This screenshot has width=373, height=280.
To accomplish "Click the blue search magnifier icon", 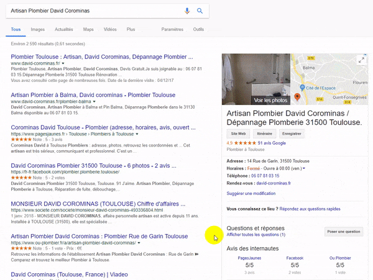I will 200,11.
